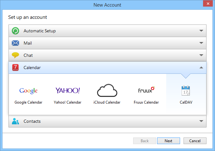Click the Next button
This screenshot has width=215, height=151.
pyautogui.click(x=168, y=141)
